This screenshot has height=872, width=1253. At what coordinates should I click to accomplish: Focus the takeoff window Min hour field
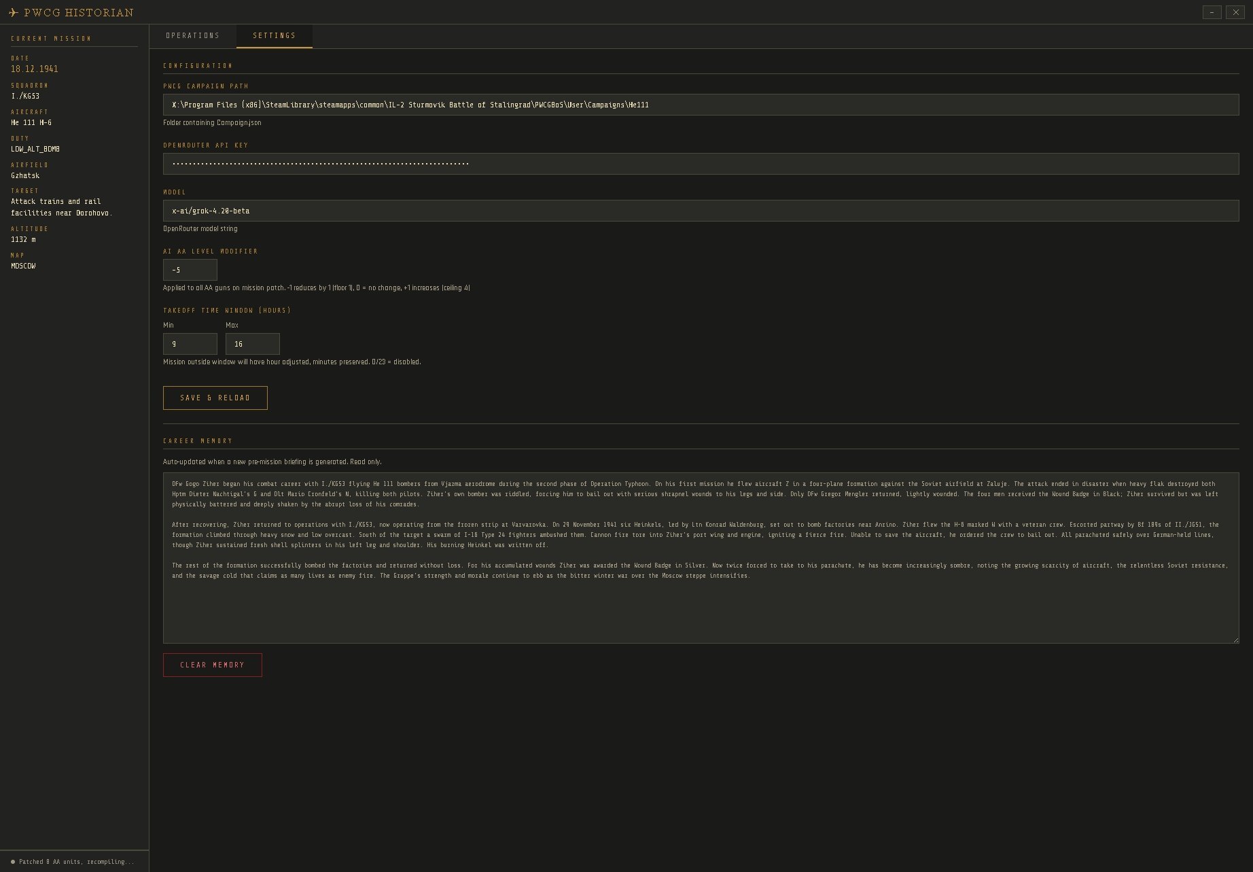coord(190,344)
